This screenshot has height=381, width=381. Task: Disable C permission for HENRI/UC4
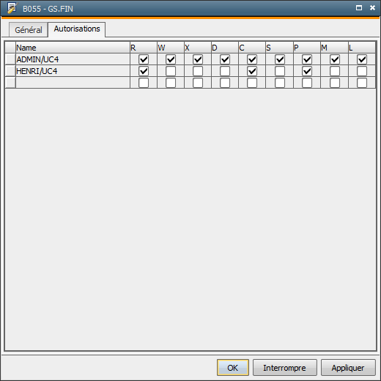(x=252, y=71)
